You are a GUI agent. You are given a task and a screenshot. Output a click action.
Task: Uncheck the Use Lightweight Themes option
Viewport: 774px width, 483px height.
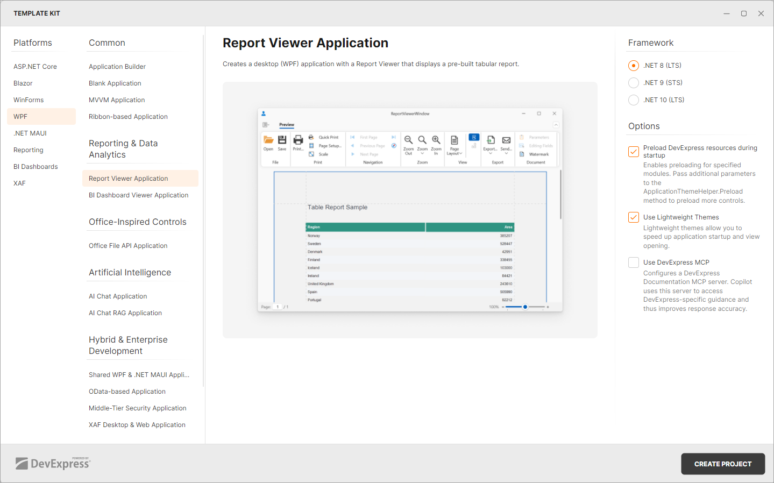(633, 217)
